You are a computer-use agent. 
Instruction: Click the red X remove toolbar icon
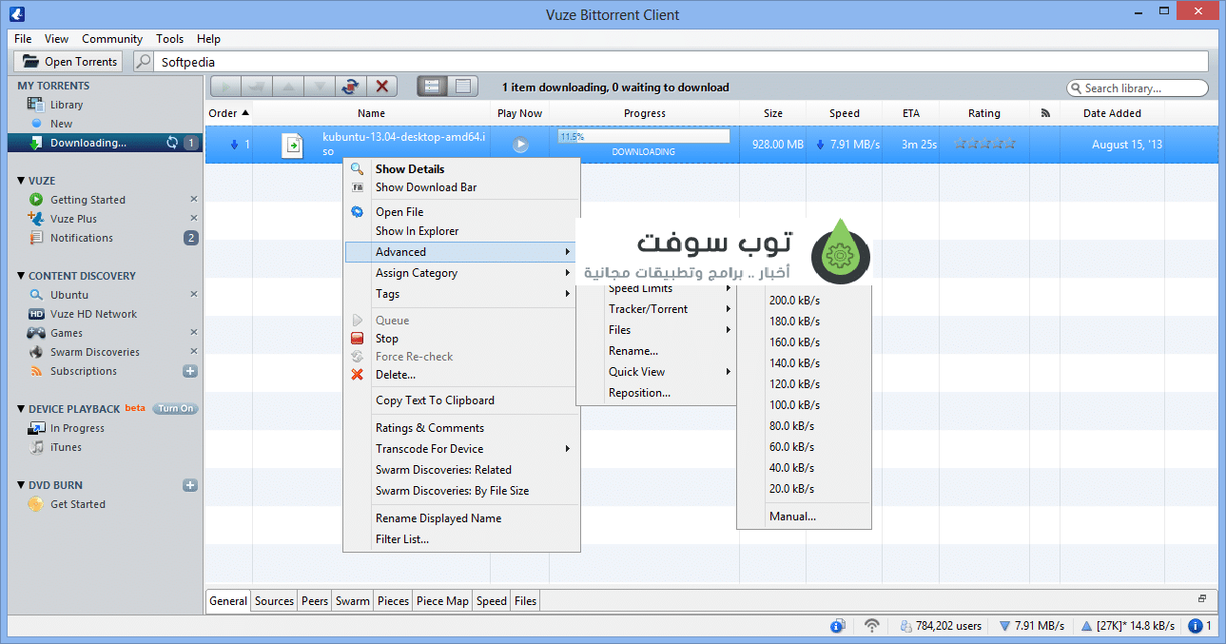pyautogui.click(x=382, y=87)
